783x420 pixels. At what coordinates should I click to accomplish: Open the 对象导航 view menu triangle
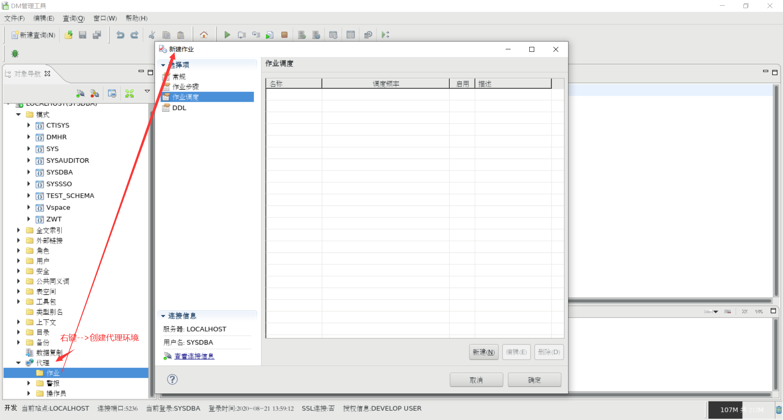click(x=147, y=91)
